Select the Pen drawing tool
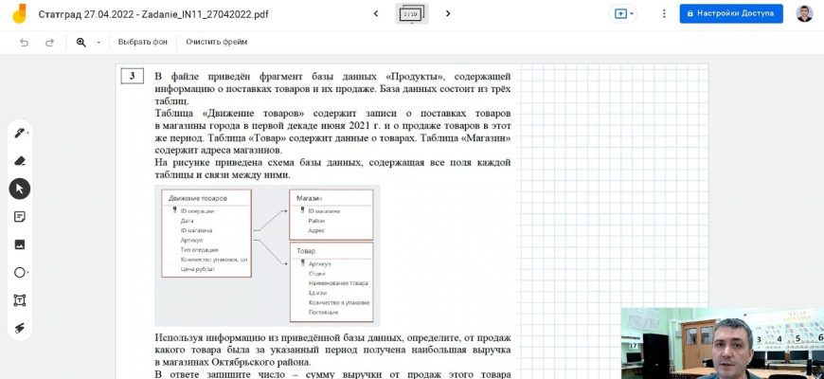 coord(20,133)
